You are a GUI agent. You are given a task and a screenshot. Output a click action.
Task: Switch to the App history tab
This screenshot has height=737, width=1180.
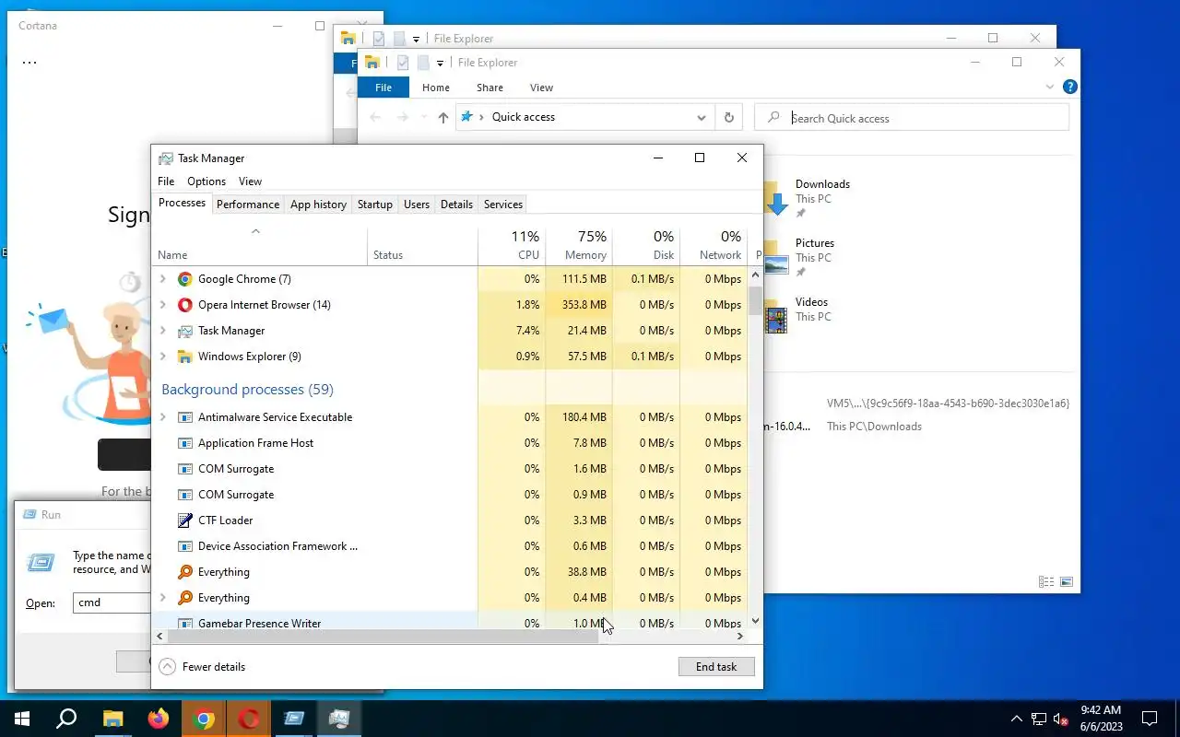tap(319, 205)
